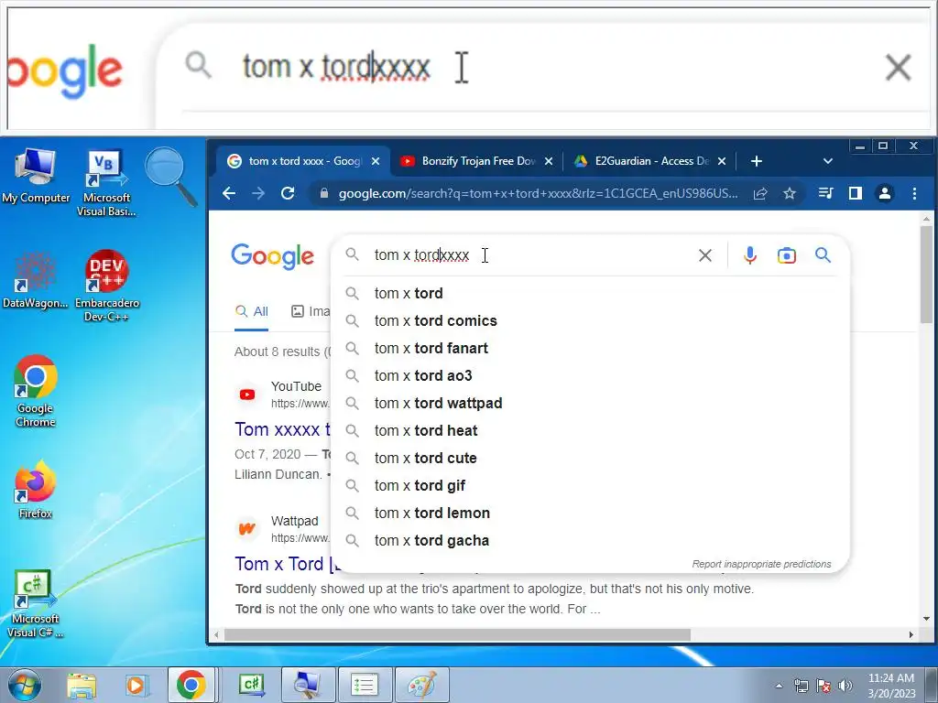Close the Bonzify Trojan tab
The height and width of the screenshot is (703, 938).
(549, 161)
